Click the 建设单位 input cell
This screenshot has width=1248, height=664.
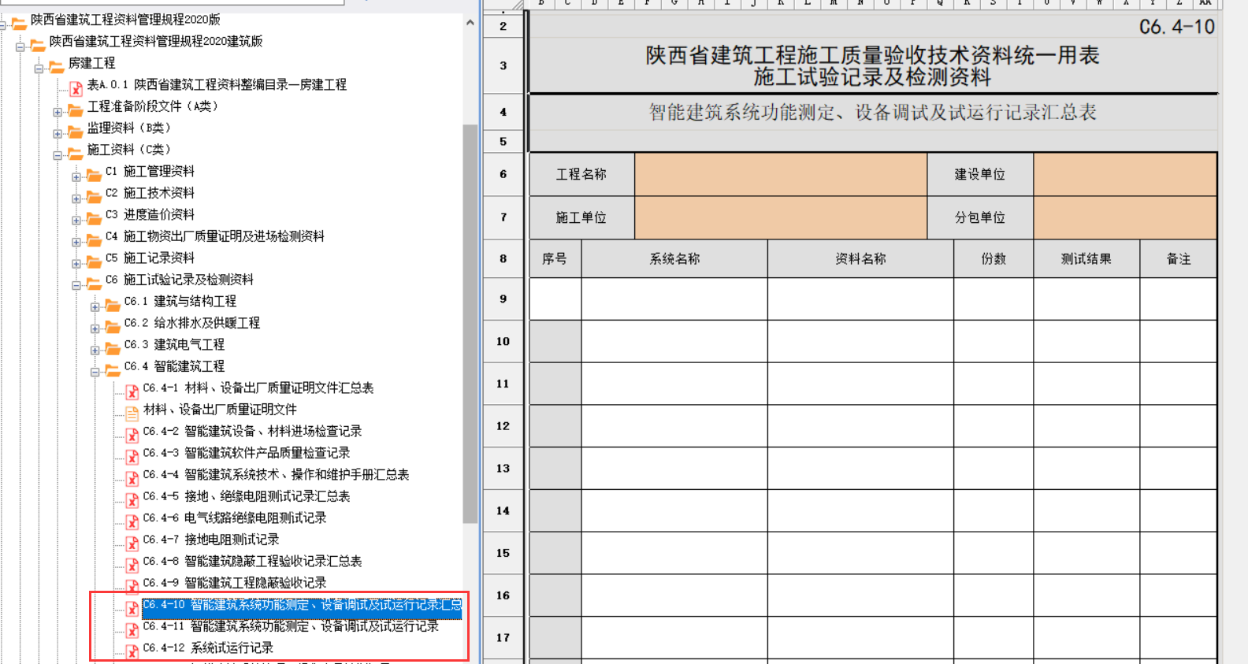point(1125,174)
